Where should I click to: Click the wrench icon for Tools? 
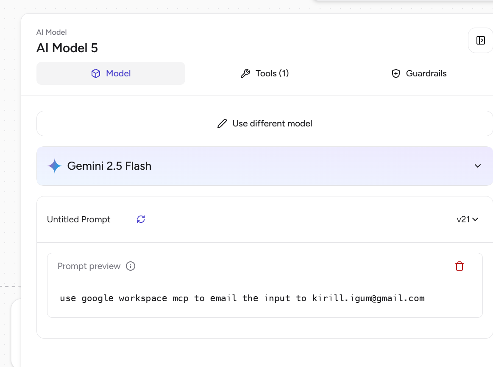click(x=245, y=73)
